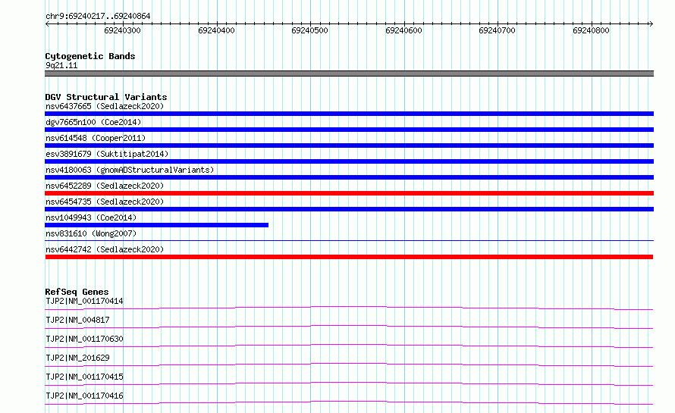Click the gray 9q21.11 cytogenetic band bar
This screenshot has height=413, width=675.
(x=349, y=74)
